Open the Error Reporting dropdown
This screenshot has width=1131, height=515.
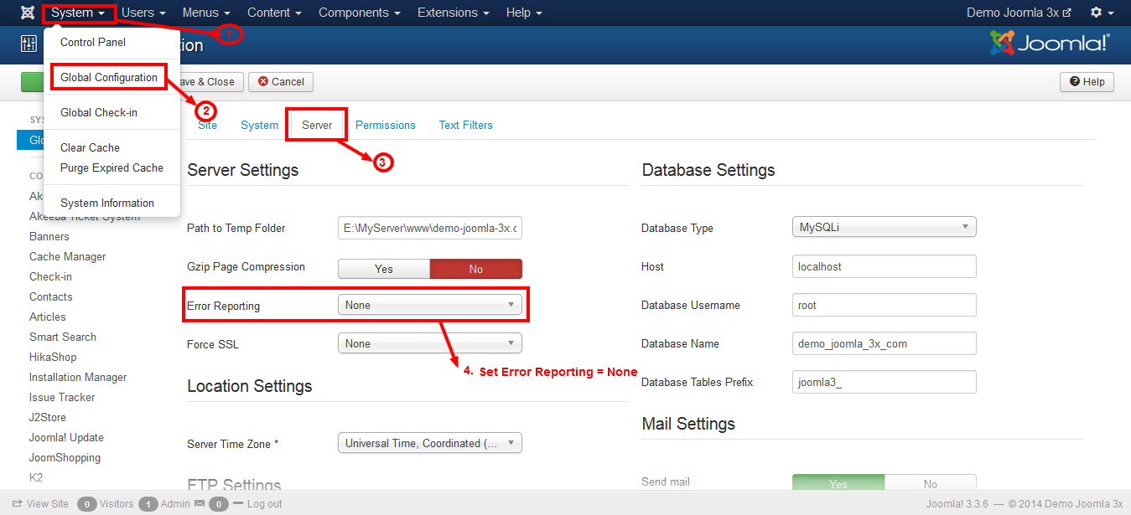click(429, 306)
